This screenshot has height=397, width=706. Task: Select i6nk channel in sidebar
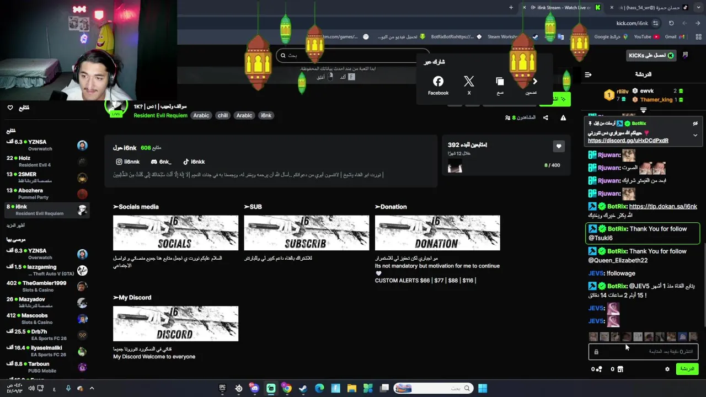tap(47, 210)
